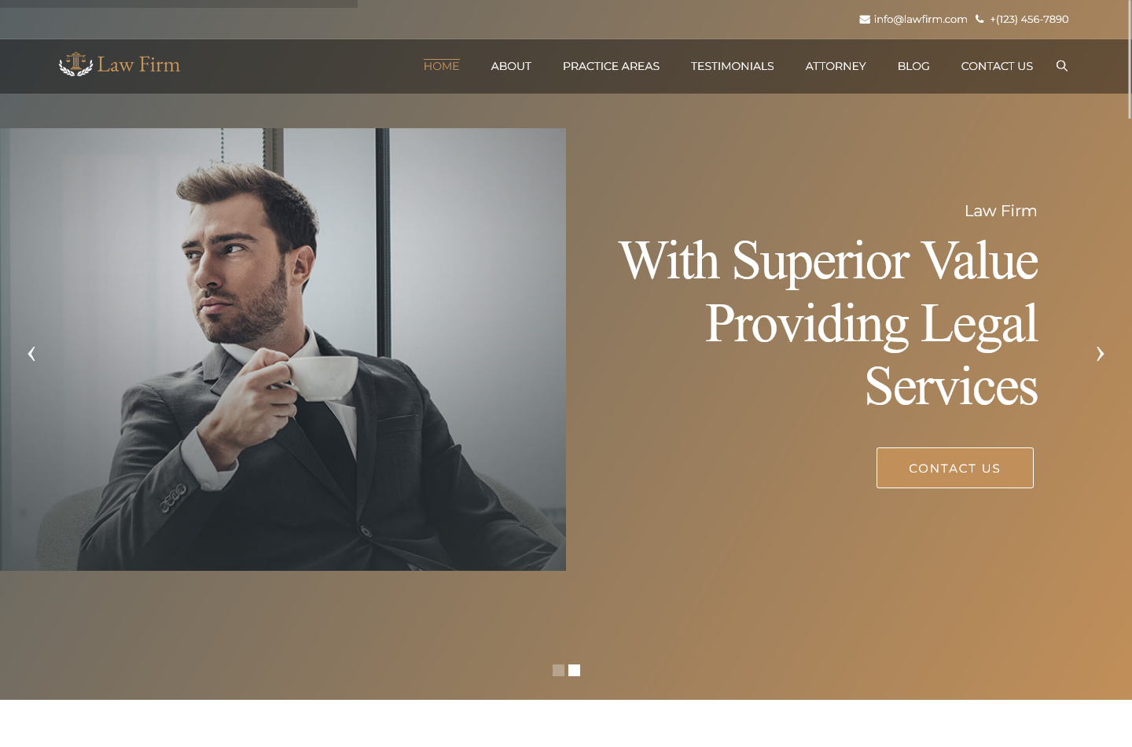Click the Law Firm scales logo
Image resolution: width=1132 pixels, height=747 pixels.
pos(119,64)
